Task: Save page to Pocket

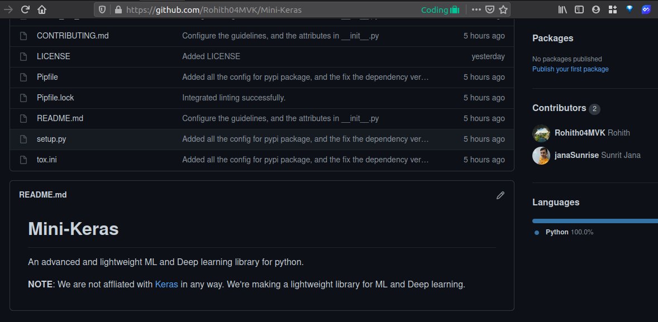Action: click(x=490, y=9)
